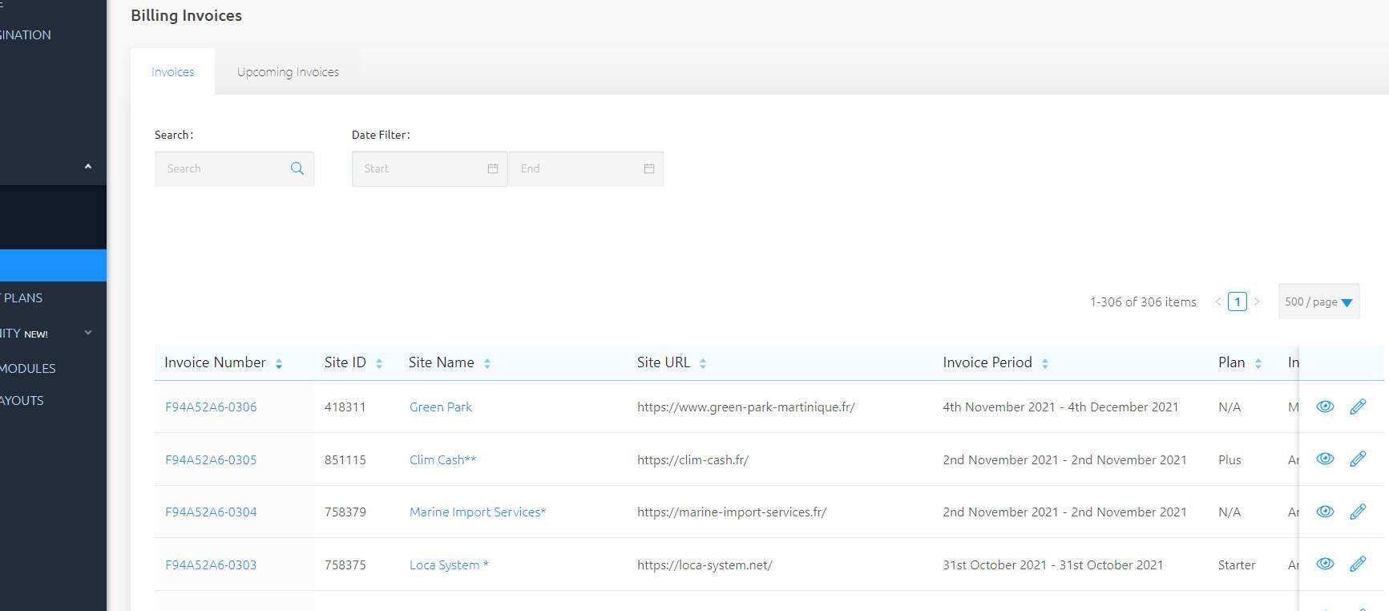1389x611 pixels.
Task: Expand the sidebar item marked NEW!
Action: (x=88, y=333)
